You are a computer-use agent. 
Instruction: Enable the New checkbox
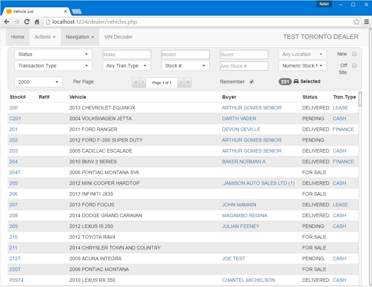tap(354, 54)
